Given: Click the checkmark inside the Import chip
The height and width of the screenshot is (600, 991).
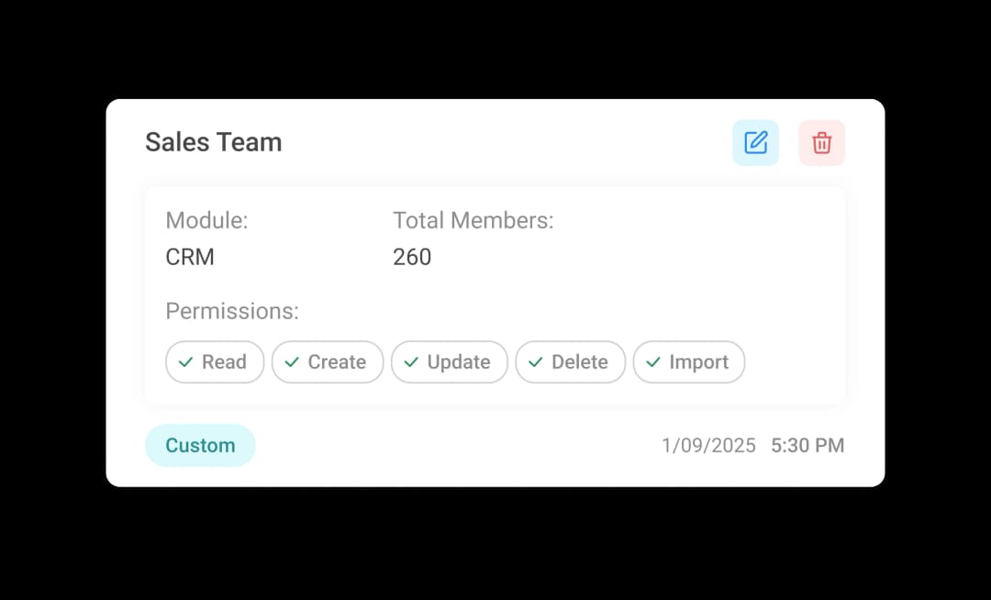Looking at the screenshot, I should (x=653, y=361).
